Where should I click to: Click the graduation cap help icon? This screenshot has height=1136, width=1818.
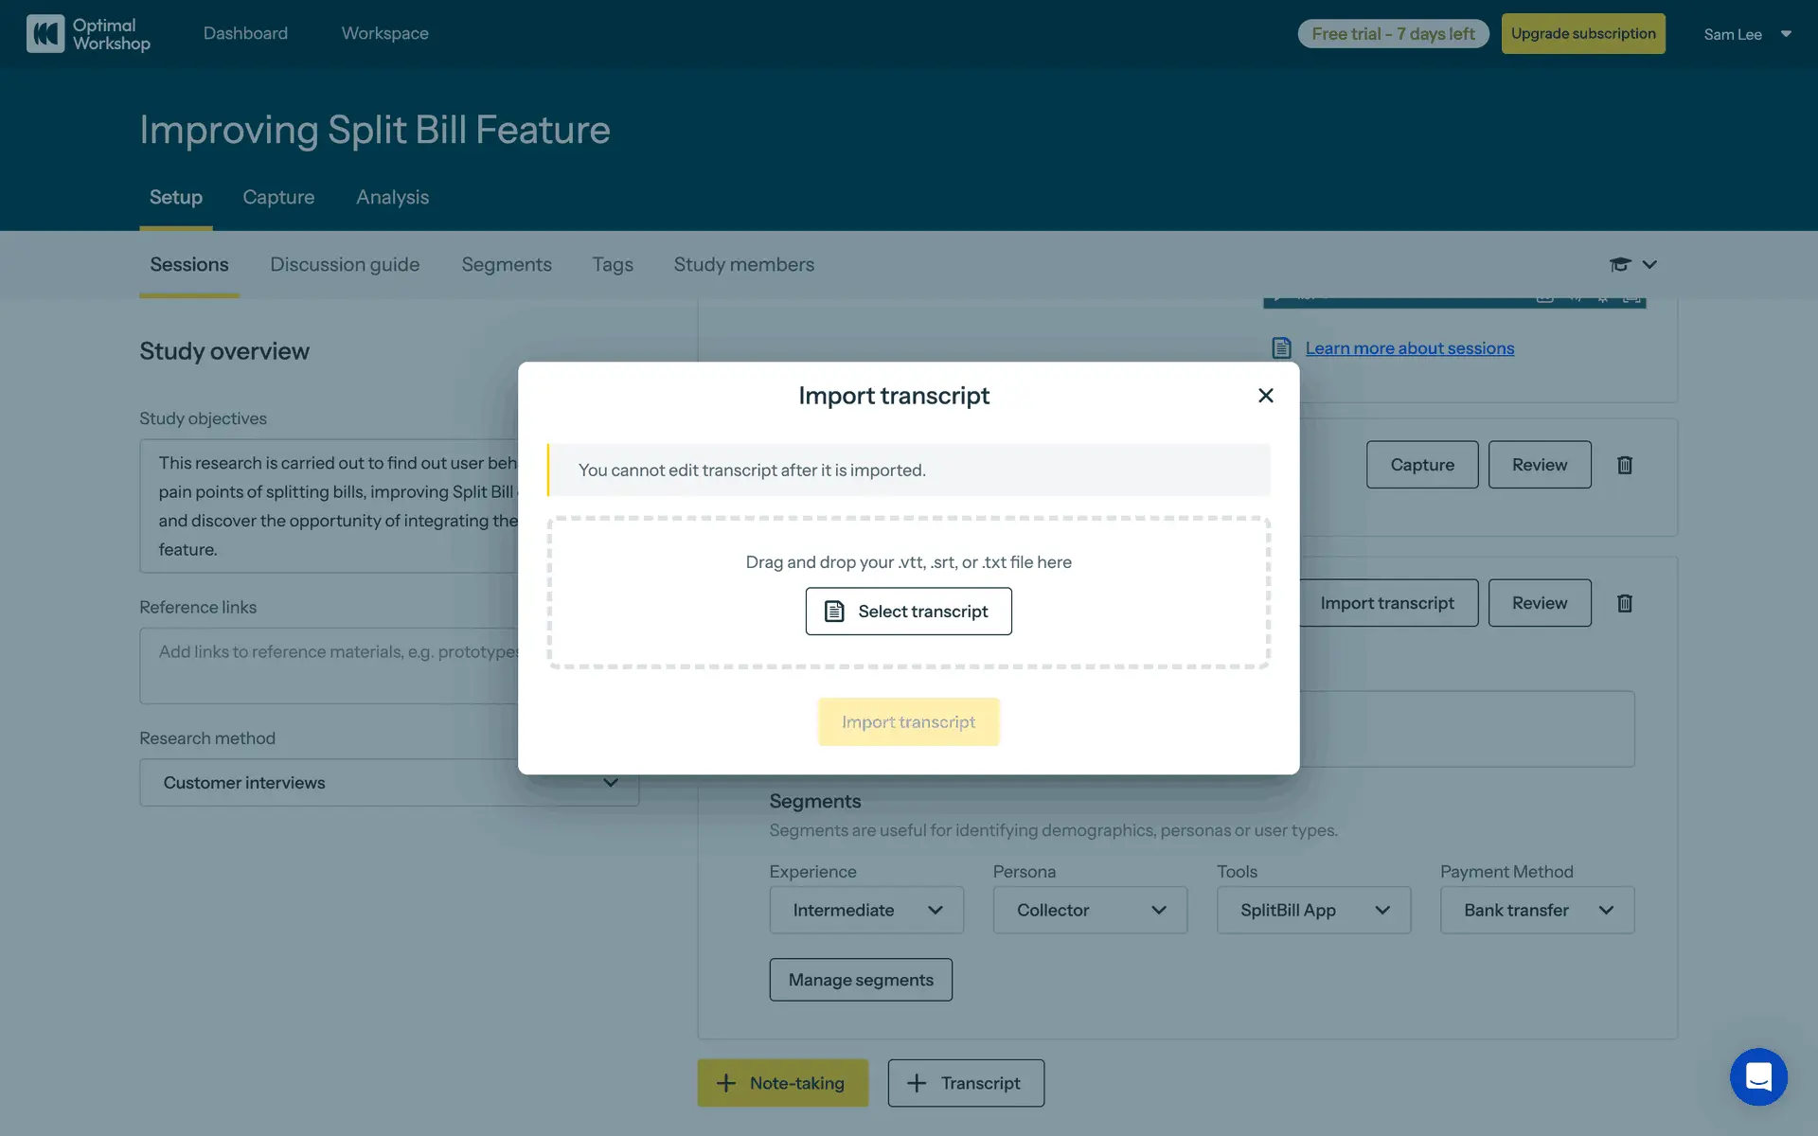pos(1619,265)
